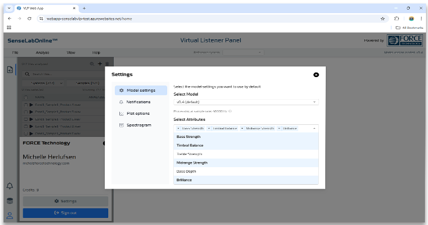Image resolution: width=428 pixels, height=225 pixels.
Task: Select Bass Depth attribute option
Action: click(246, 171)
